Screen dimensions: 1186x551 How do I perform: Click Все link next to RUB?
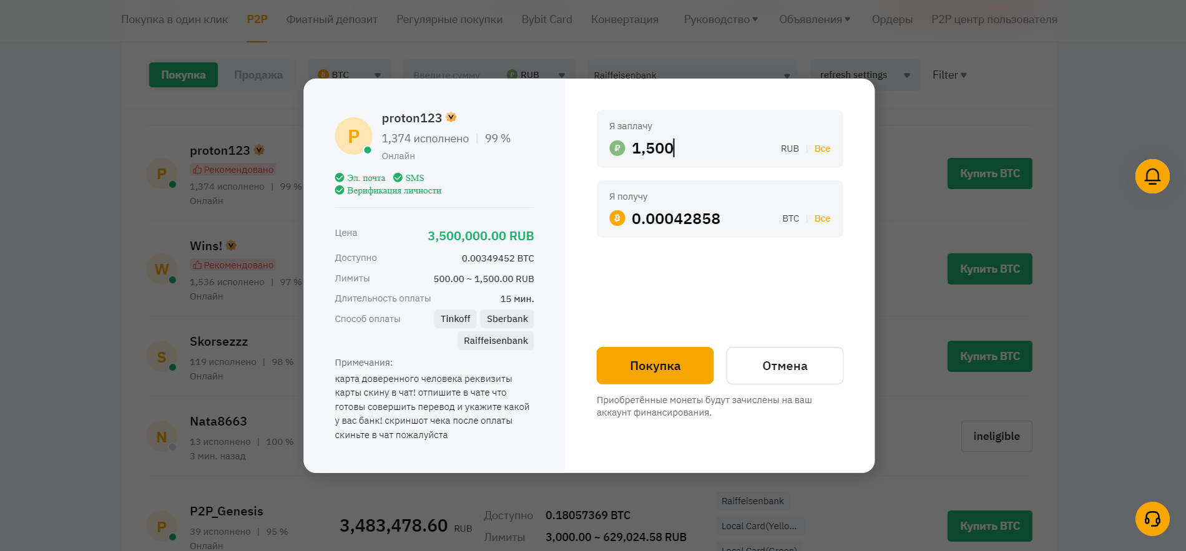(x=822, y=149)
